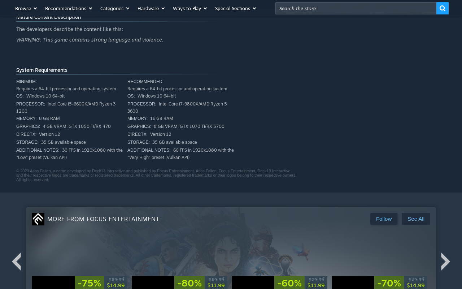The width and height of the screenshot is (462, 289).
Task: Click the 16 GB RAM memory text
Action: coord(162,118)
